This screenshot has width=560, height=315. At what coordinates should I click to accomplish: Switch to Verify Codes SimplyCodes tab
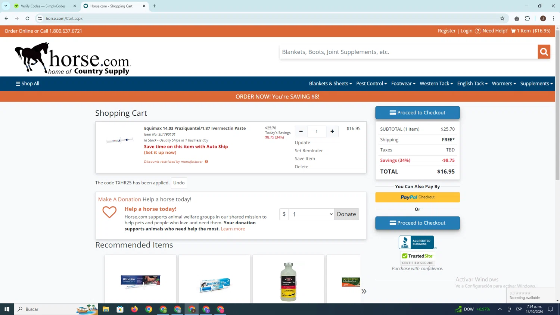pos(43,6)
